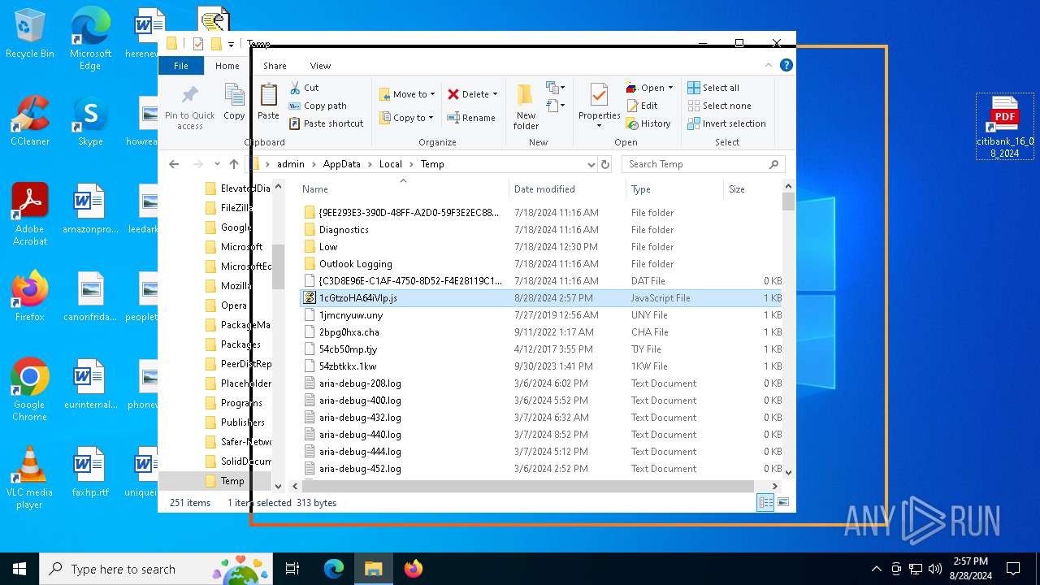Open Recent locations dropdown arrow
Image resolution: width=1040 pixels, height=585 pixels.
point(216,164)
